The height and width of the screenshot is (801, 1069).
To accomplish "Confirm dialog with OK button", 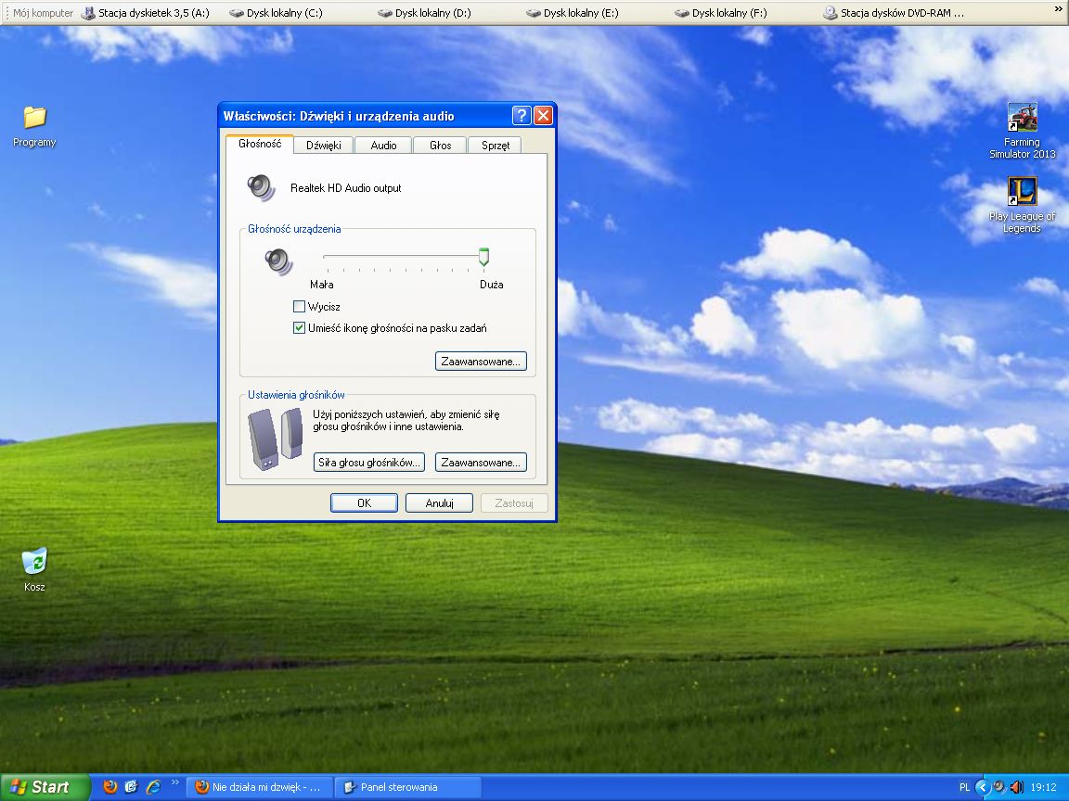I will click(x=364, y=502).
